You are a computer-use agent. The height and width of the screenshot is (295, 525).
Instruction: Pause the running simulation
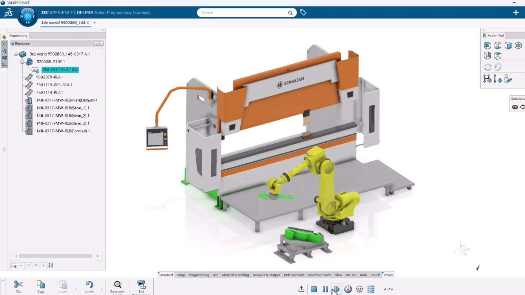[x=325, y=289]
